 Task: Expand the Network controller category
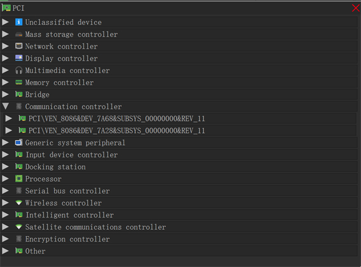(5, 46)
